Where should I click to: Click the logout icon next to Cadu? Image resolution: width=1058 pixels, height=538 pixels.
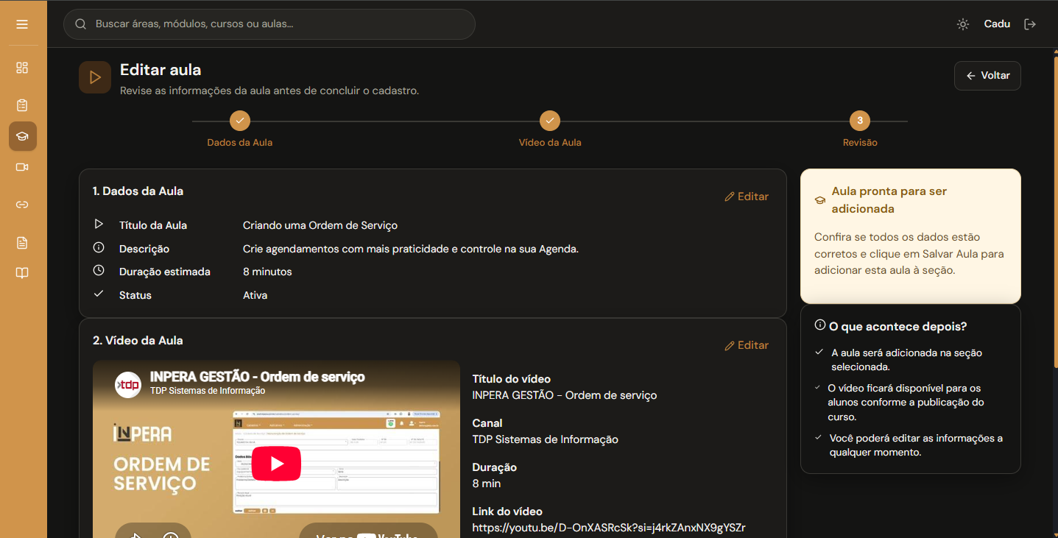(x=1030, y=24)
